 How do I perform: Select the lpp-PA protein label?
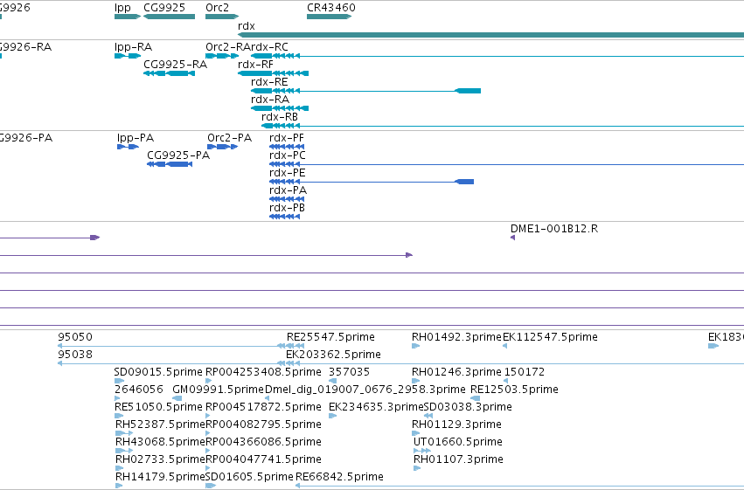tap(136, 138)
